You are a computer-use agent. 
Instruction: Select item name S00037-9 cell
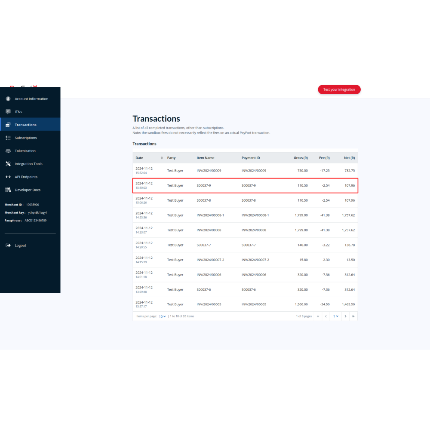tap(204, 186)
